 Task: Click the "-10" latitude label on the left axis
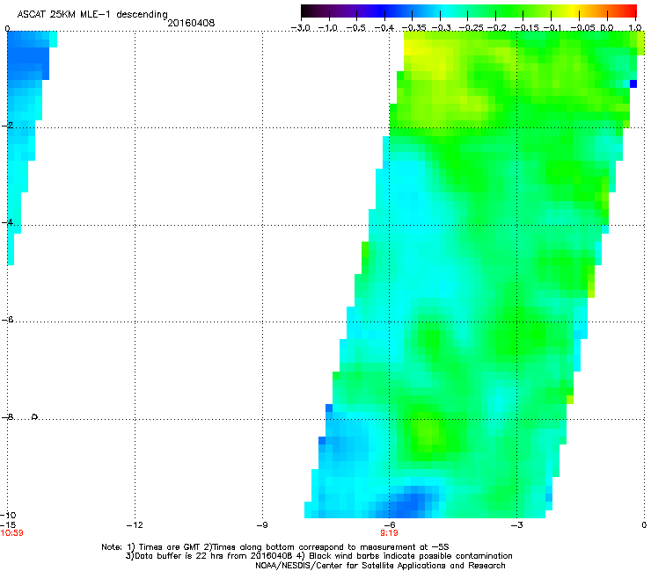tap(8, 515)
